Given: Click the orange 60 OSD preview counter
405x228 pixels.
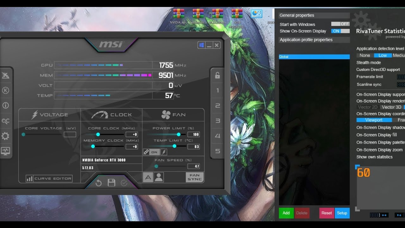Looking at the screenshot, I should pyautogui.click(x=363, y=173).
